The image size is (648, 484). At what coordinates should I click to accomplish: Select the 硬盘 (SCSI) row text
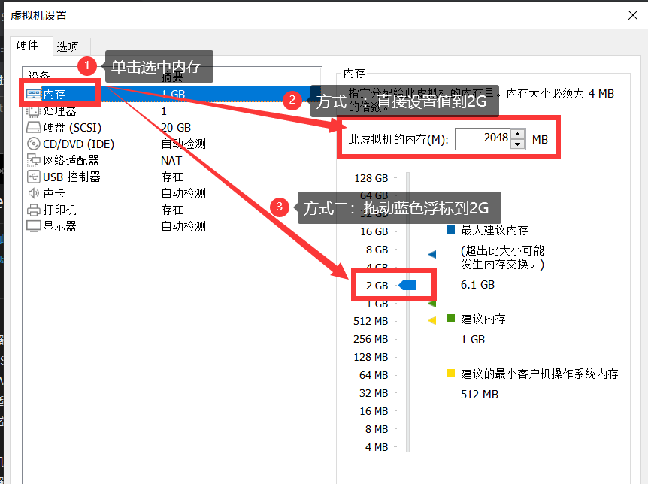(x=72, y=127)
